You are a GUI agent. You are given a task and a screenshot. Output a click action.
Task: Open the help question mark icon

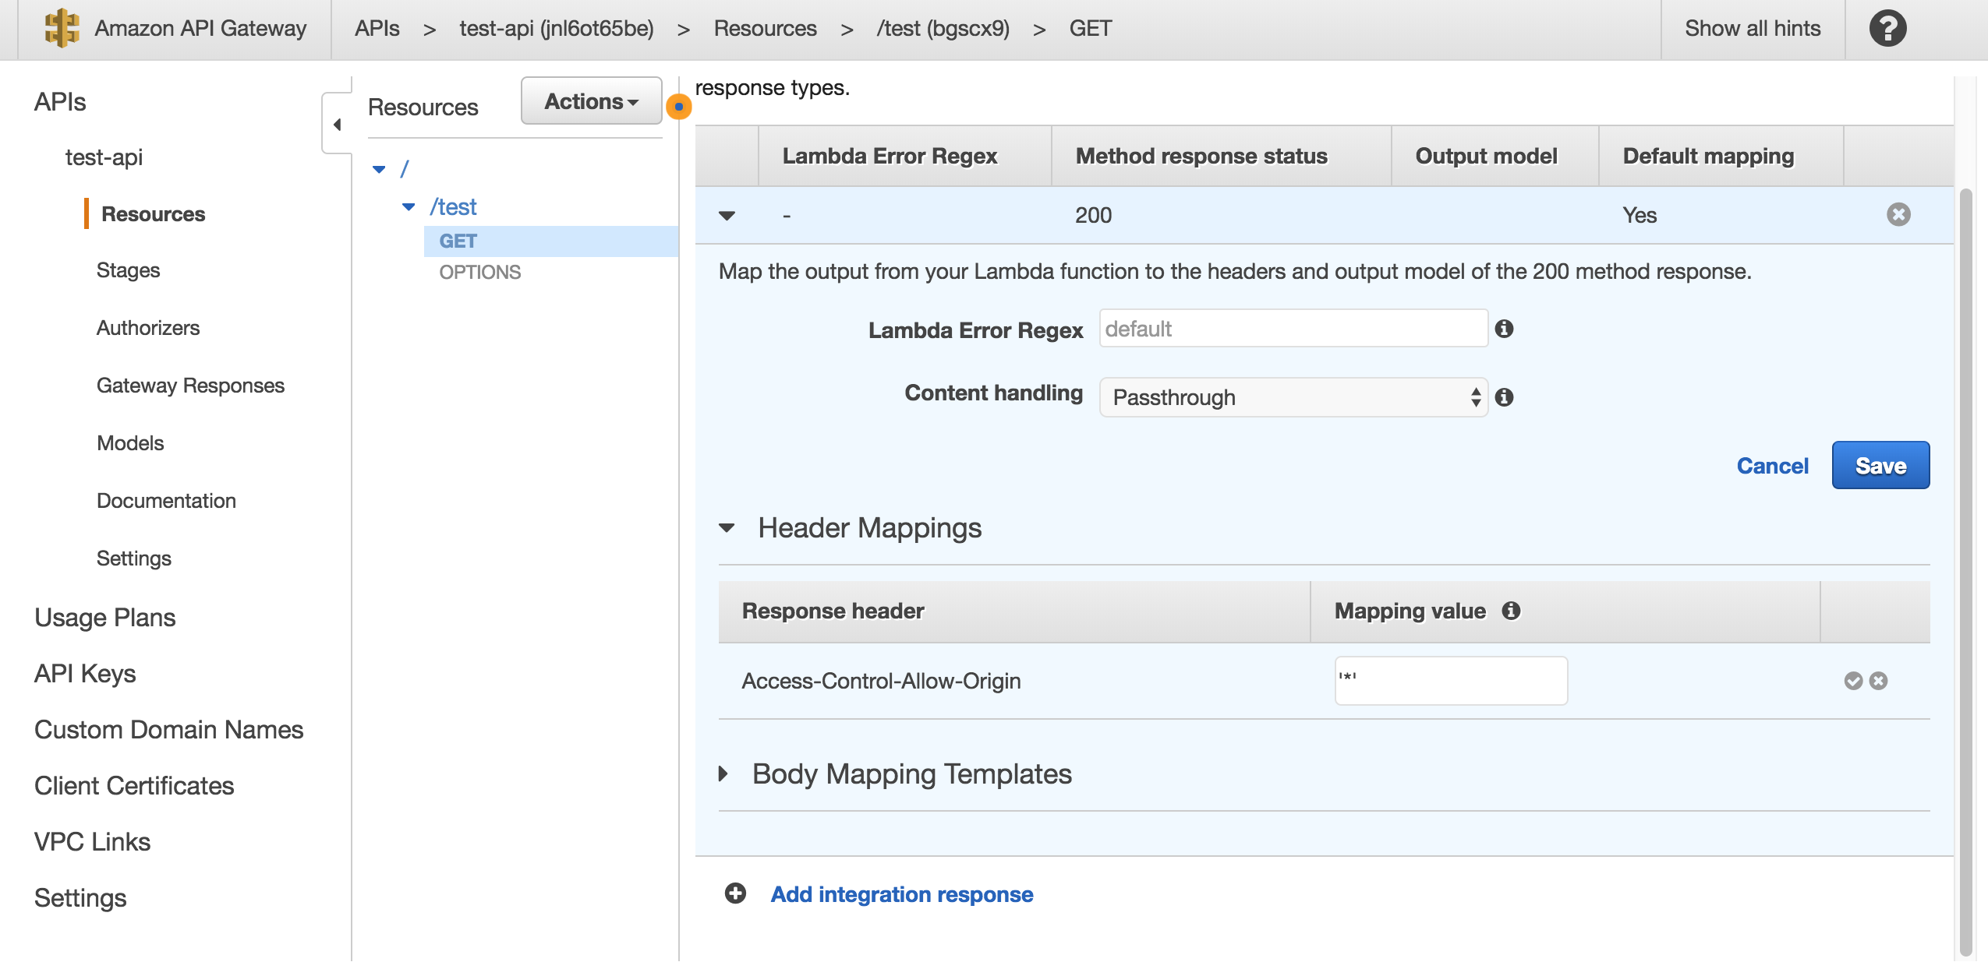tap(1887, 29)
